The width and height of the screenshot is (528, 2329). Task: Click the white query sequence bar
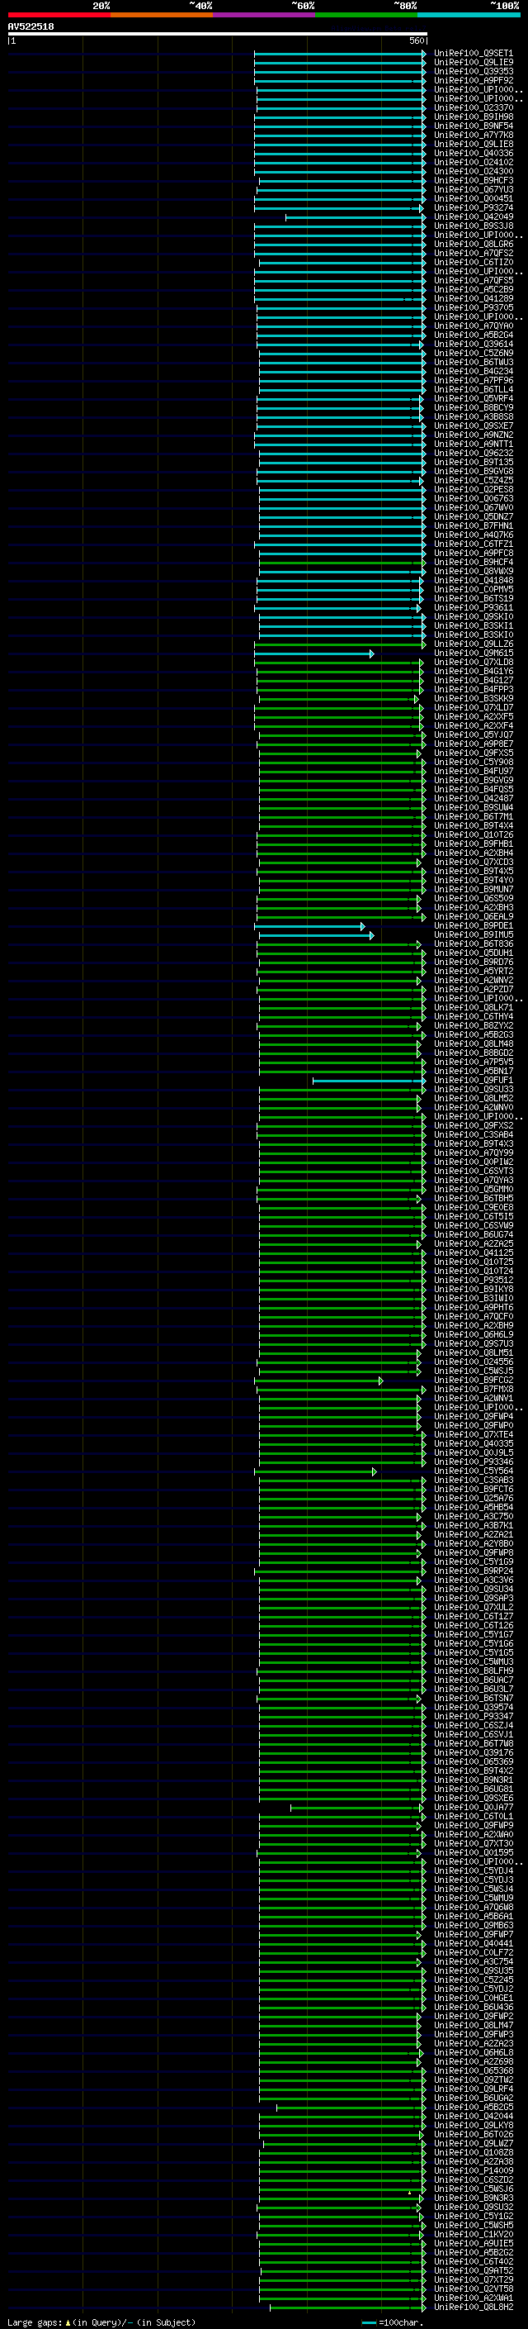pos(218,33)
